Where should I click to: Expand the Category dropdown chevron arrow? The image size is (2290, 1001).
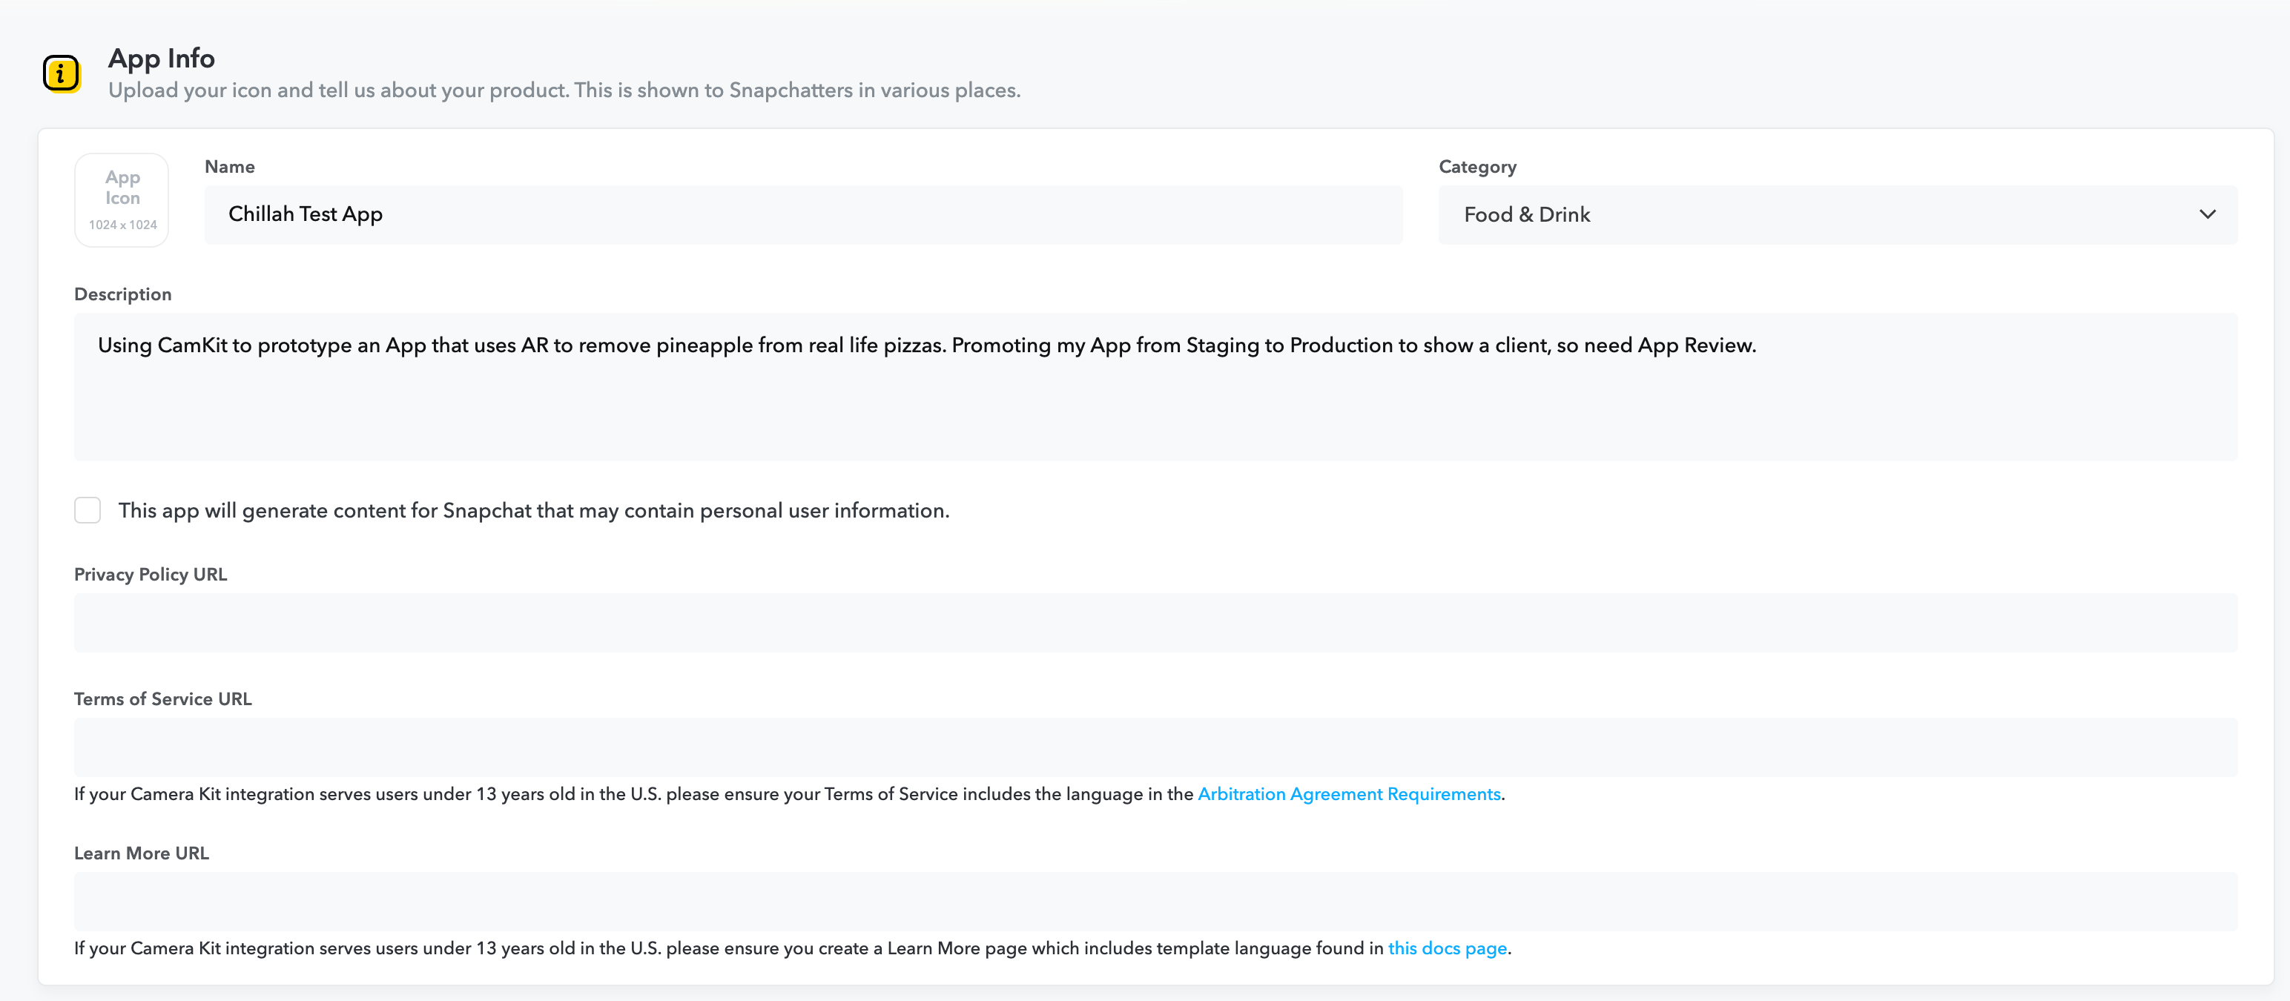pyautogui.click(x=2208, y=214)
